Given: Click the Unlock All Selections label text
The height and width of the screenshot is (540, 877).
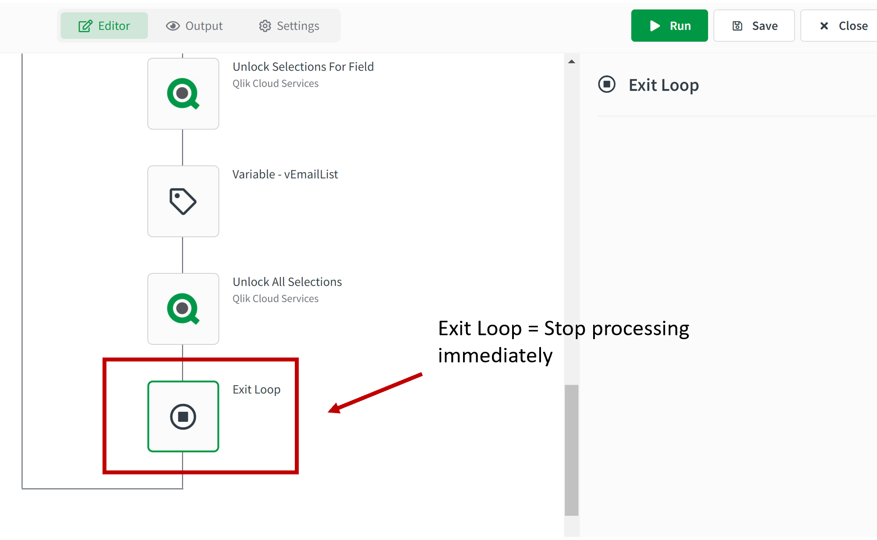Looking at the screenshot, I should [x=287, y=282].
